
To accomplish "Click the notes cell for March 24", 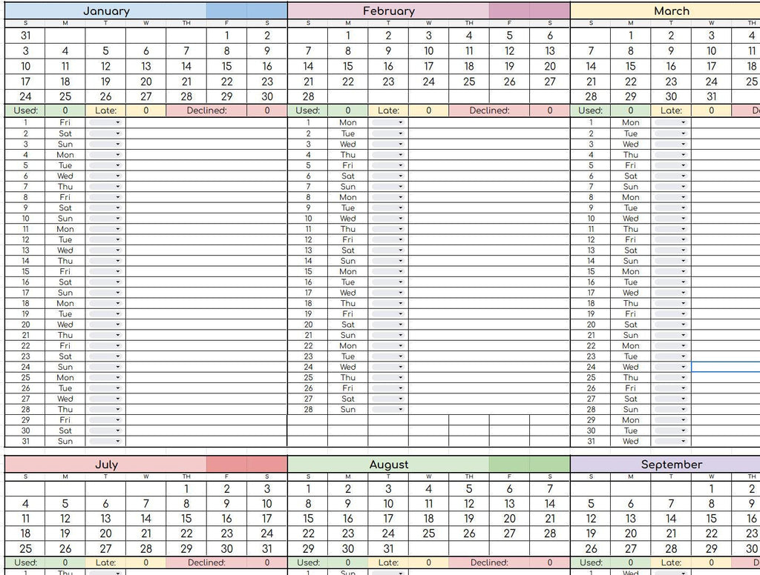I will tap(726, 367).
